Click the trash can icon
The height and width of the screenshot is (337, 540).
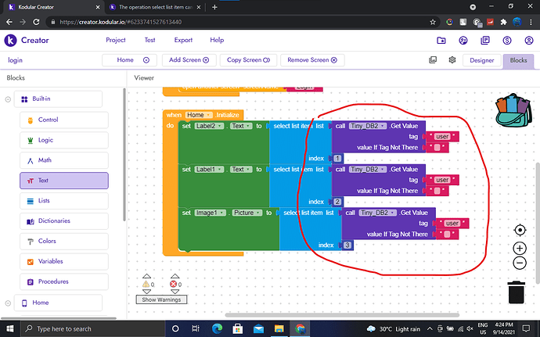(x=517, y=291)
